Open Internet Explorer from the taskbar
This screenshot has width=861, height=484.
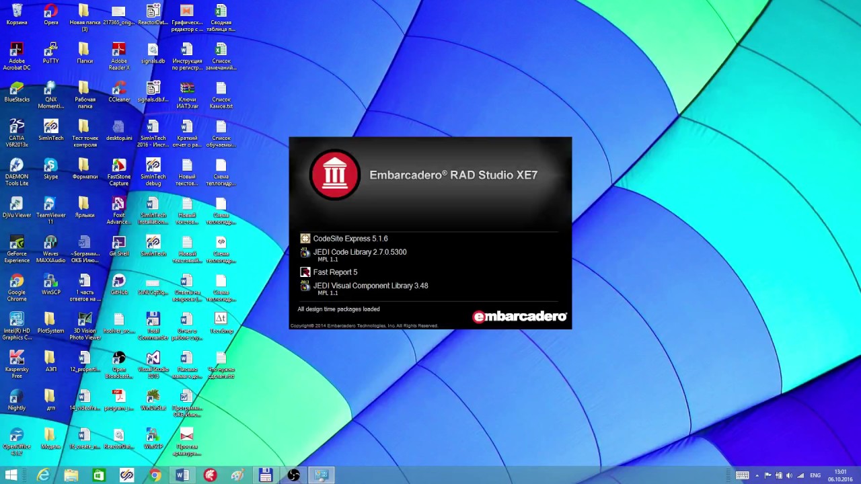point(44,475)
